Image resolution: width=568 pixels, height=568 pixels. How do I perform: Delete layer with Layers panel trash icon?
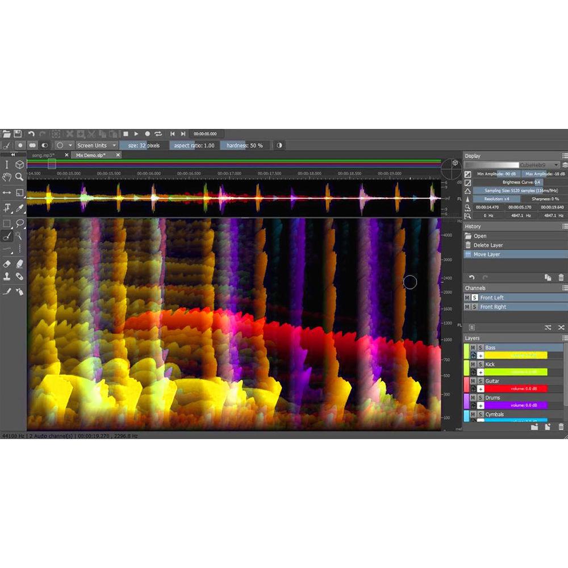[x=561, y=427]
